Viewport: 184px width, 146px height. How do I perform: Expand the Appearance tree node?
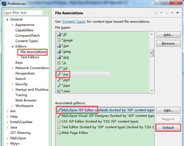pos(12,25)
